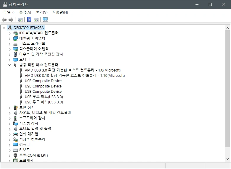Select the 인쇄 대기열 category label
This screenshot has height=169, width=231.
[x=29, y=134]
